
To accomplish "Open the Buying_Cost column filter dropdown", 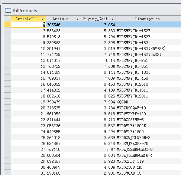I will point(112,19).
